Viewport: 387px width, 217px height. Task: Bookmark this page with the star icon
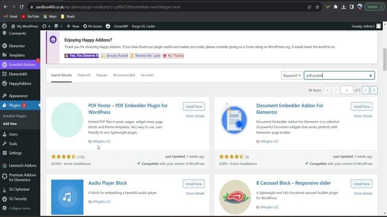click(x=317, y=7)
